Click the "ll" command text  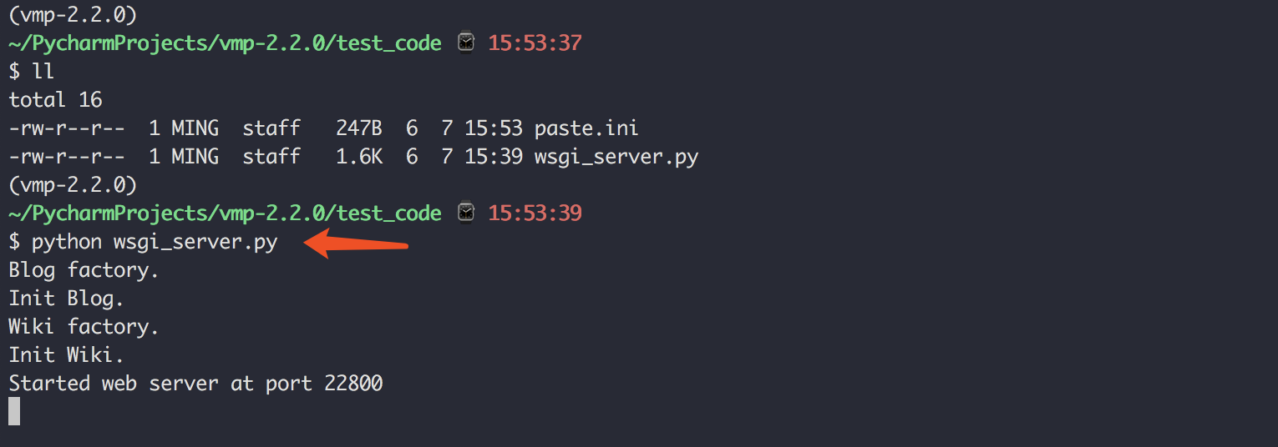43,72
